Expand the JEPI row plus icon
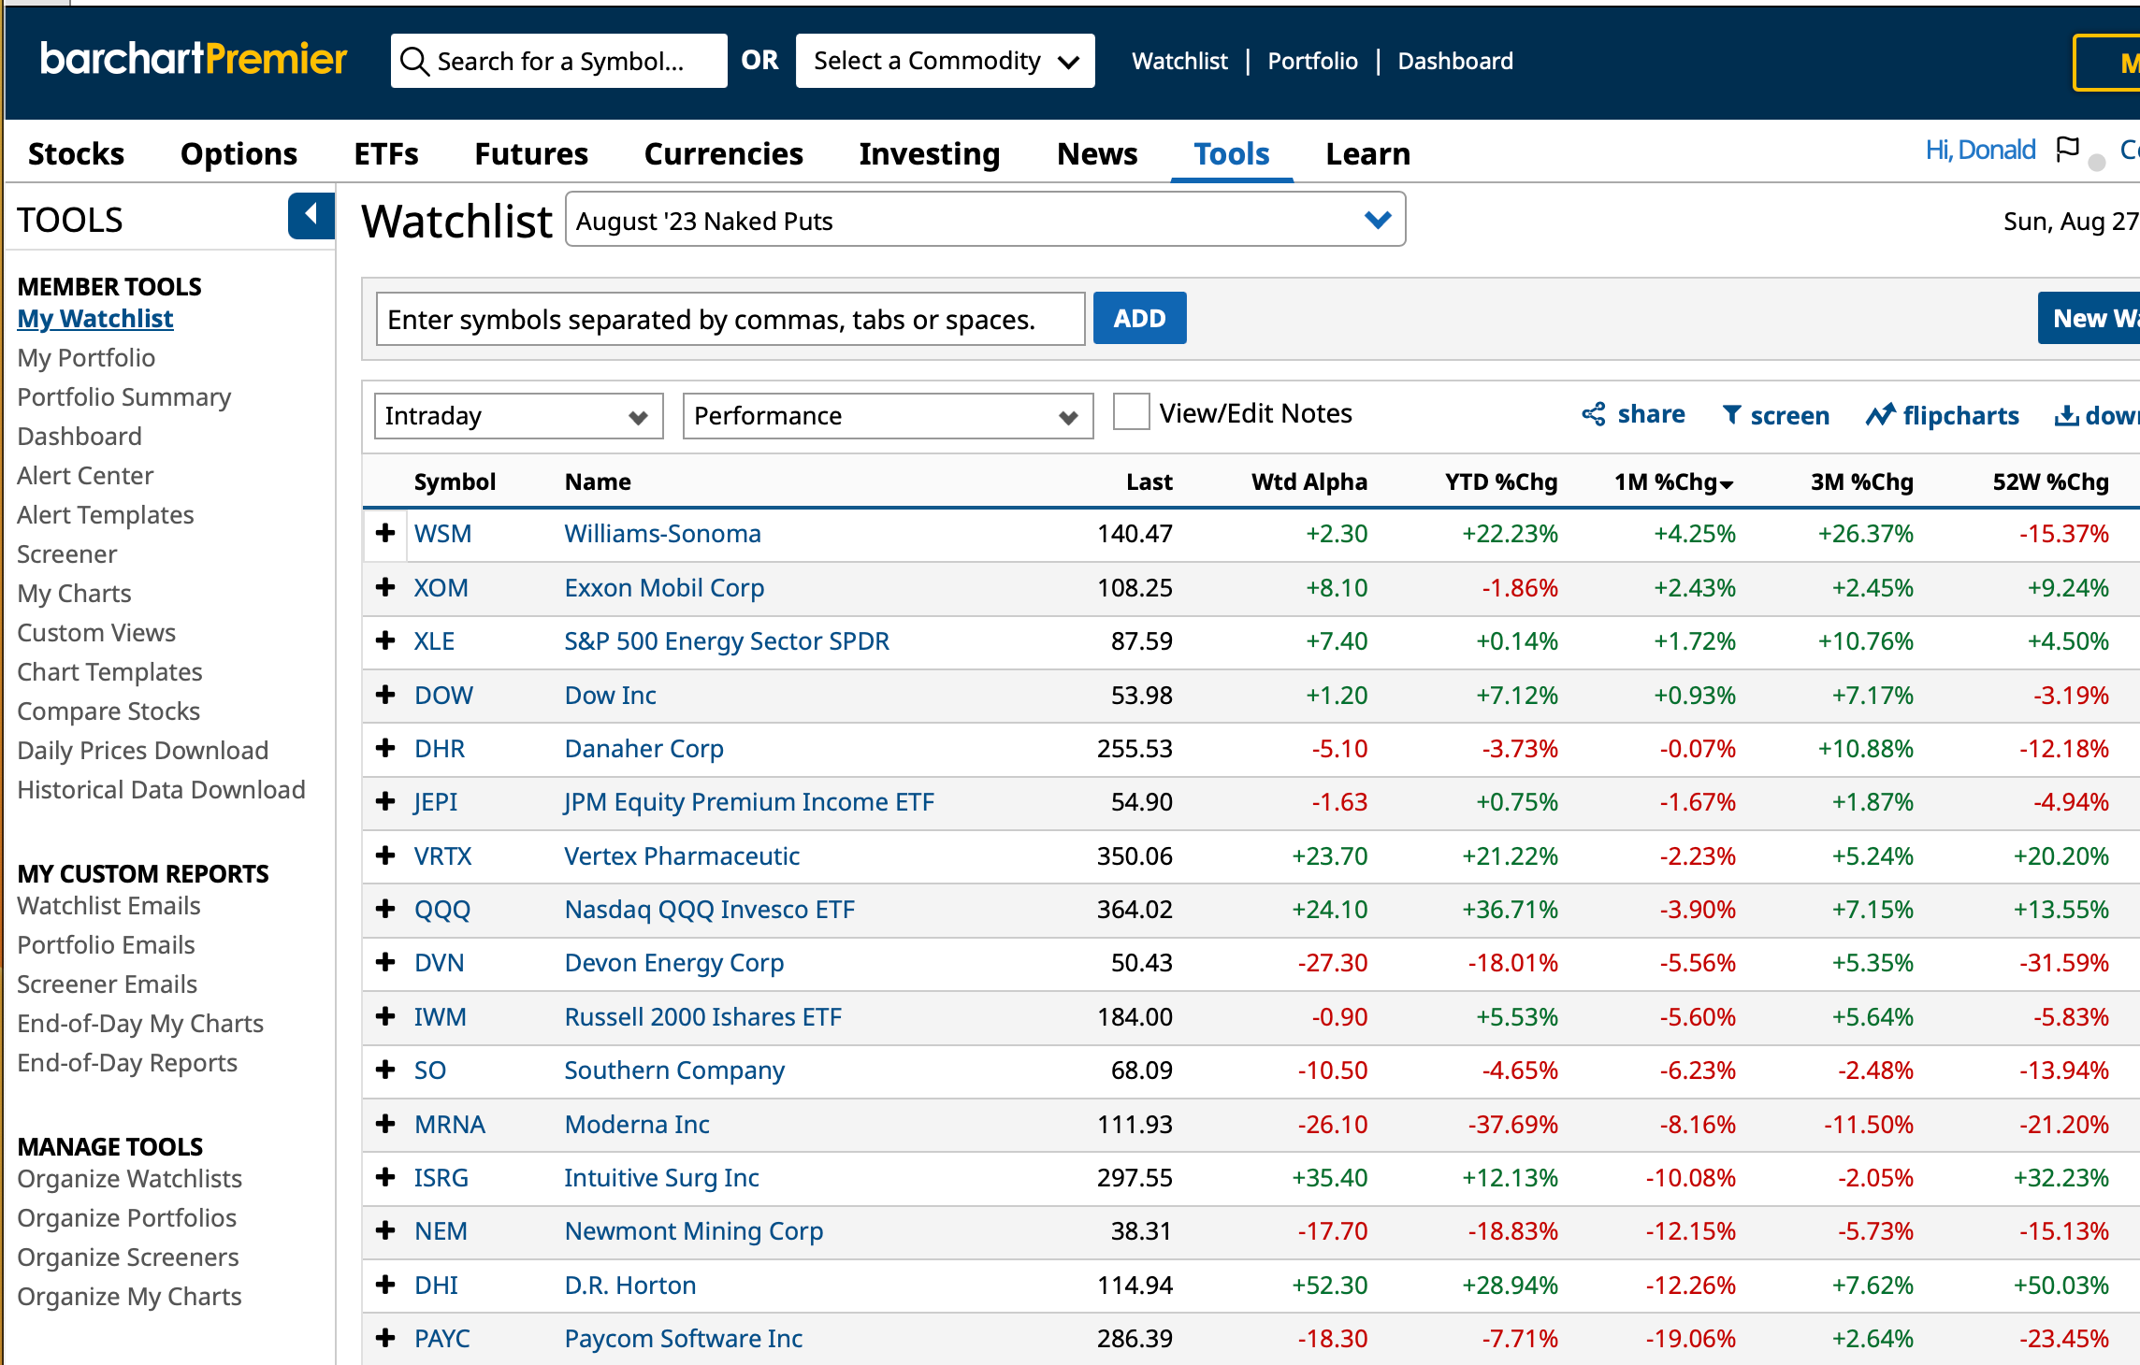 [385, 801]
